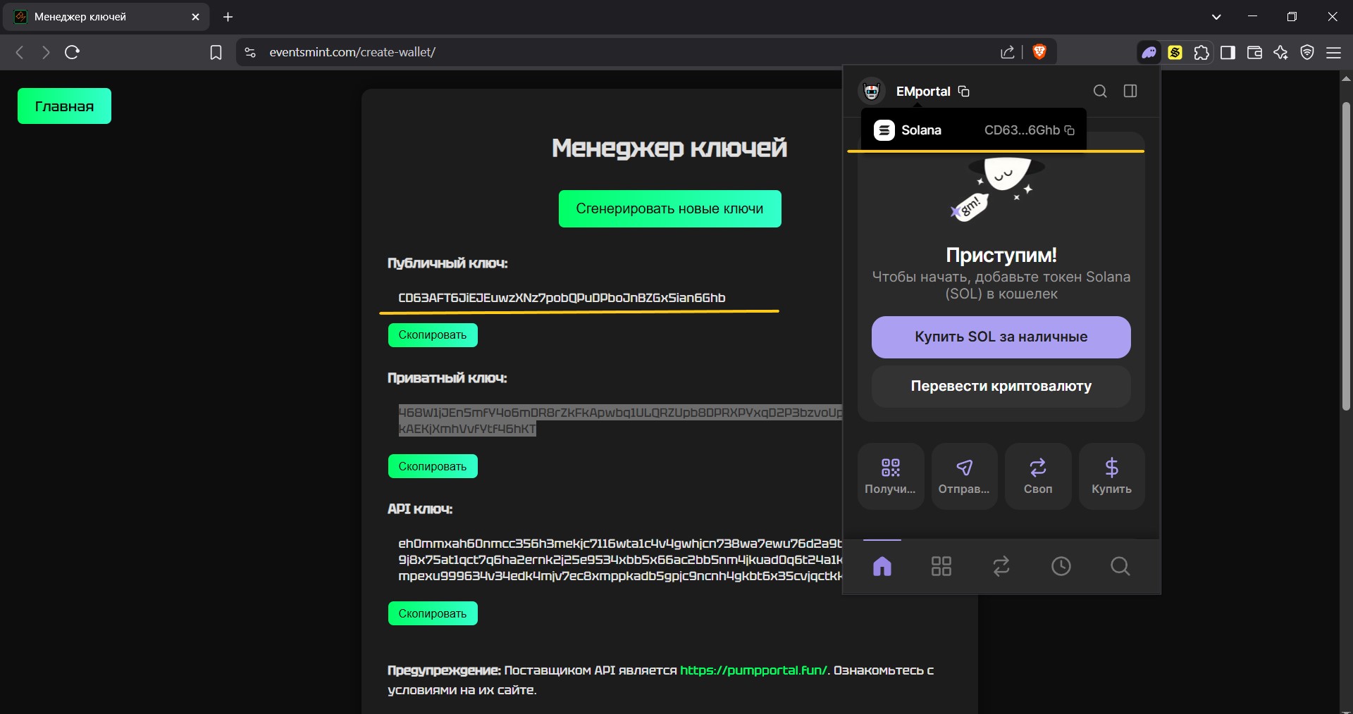Image resolution: width=1353 pixels, height=714 pixels.
Task: Open the browser hamburger main menu
Action: [x=1333, y=53]
